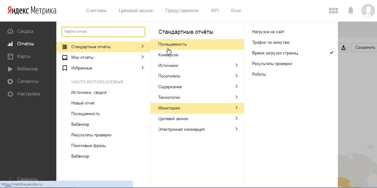Expand the Источники submenu arrow
This screenshot has width=377, height=188.
point(237,65)
